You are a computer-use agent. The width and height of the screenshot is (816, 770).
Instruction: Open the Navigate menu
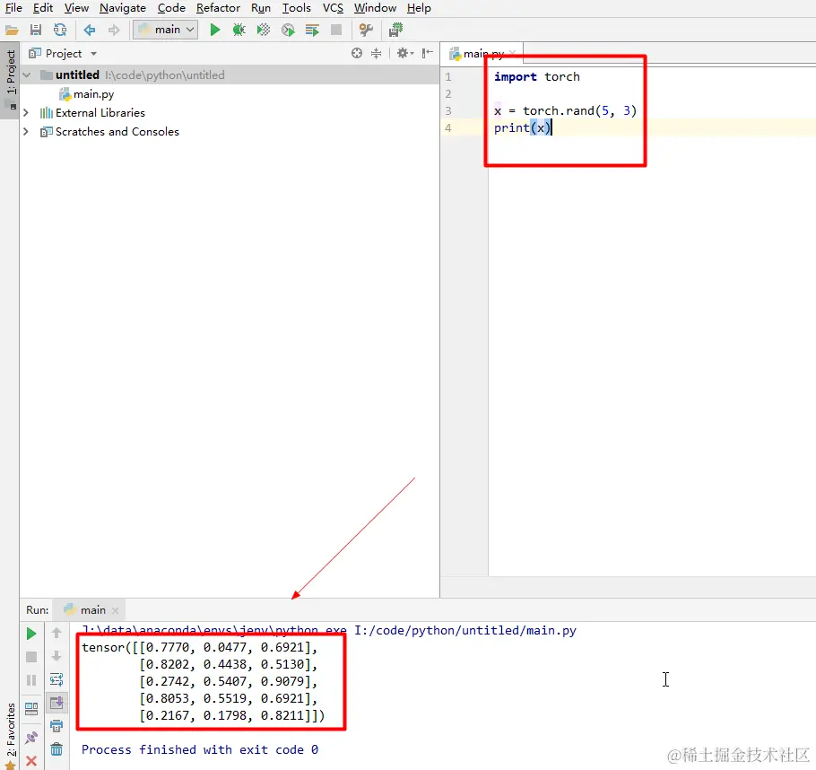click(x=122, y=8)
